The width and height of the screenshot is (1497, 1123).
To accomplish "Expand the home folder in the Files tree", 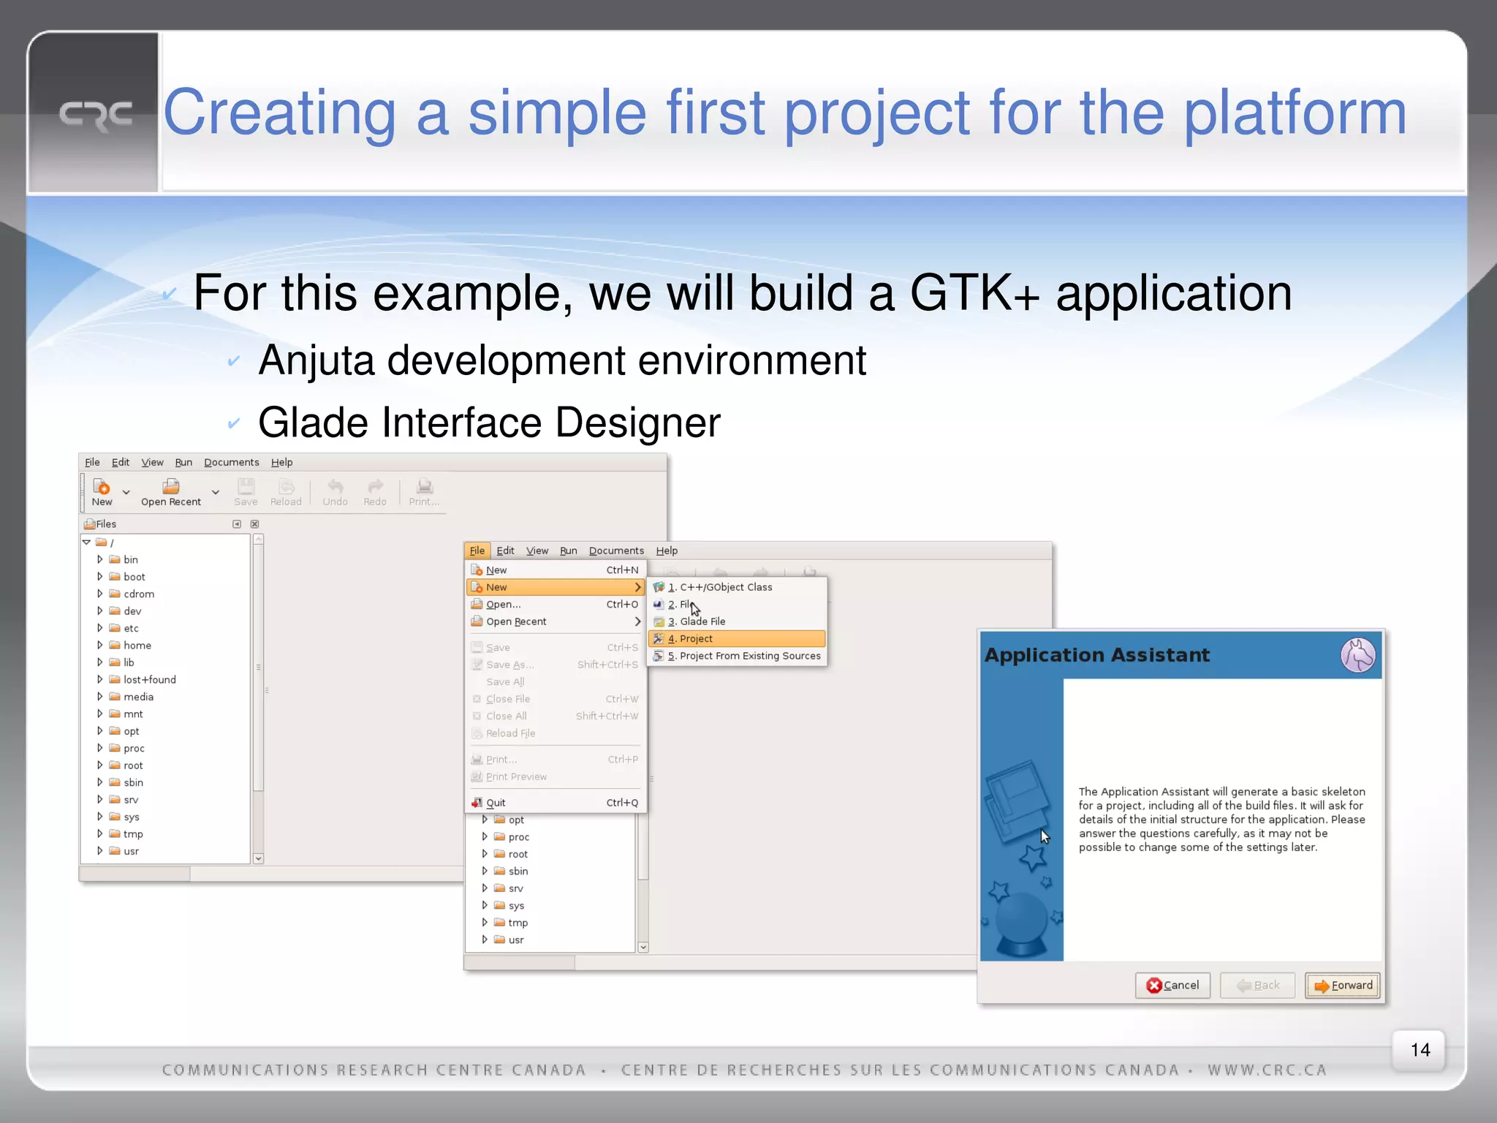I will point(100,645).
